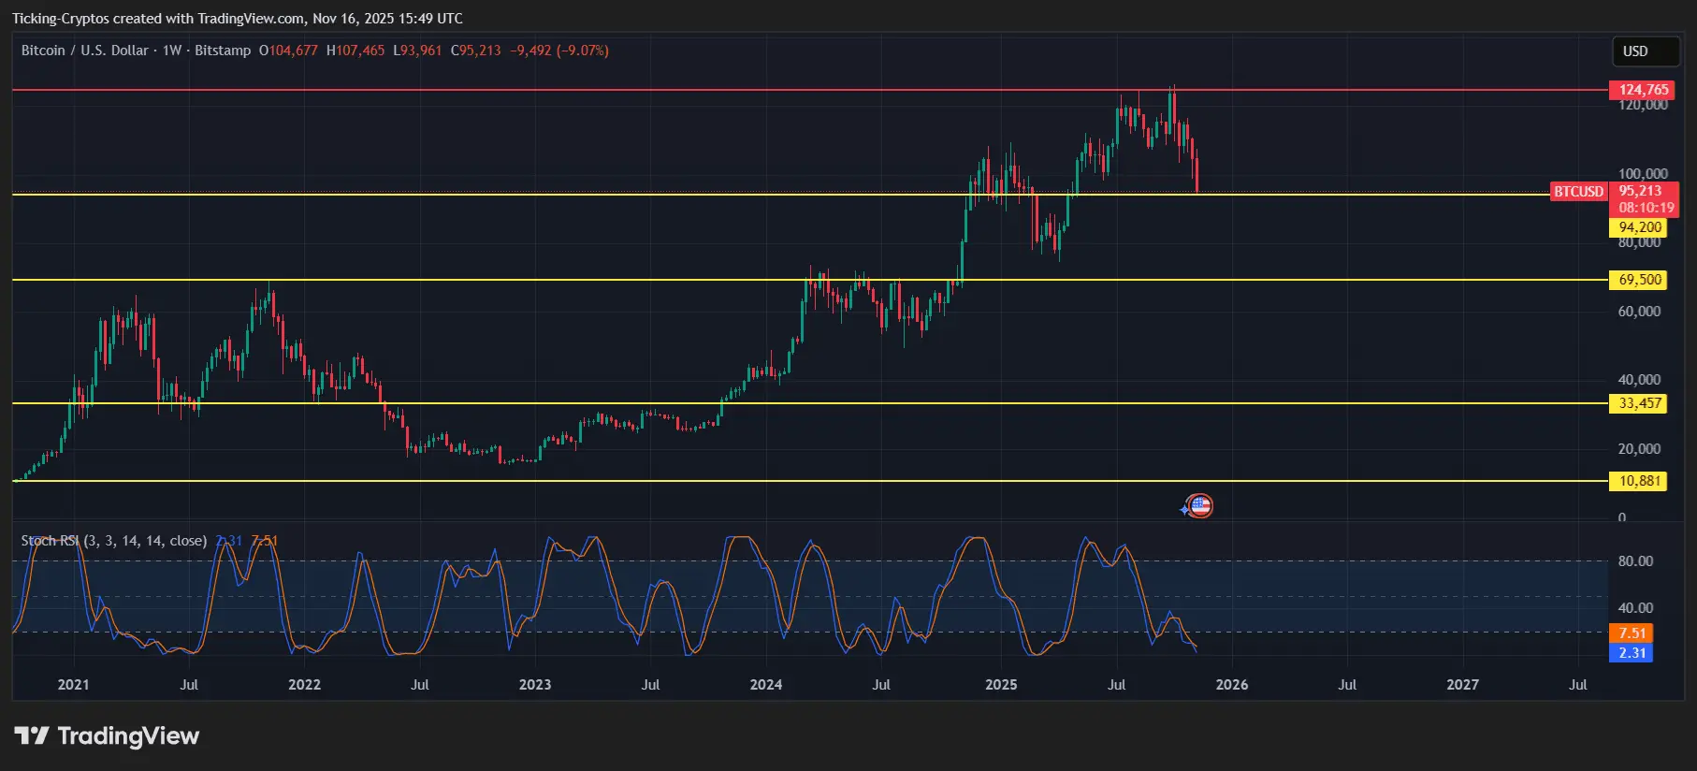Click the 2023 label on time axis
The image size is (1697, 771).
point(535,684)
